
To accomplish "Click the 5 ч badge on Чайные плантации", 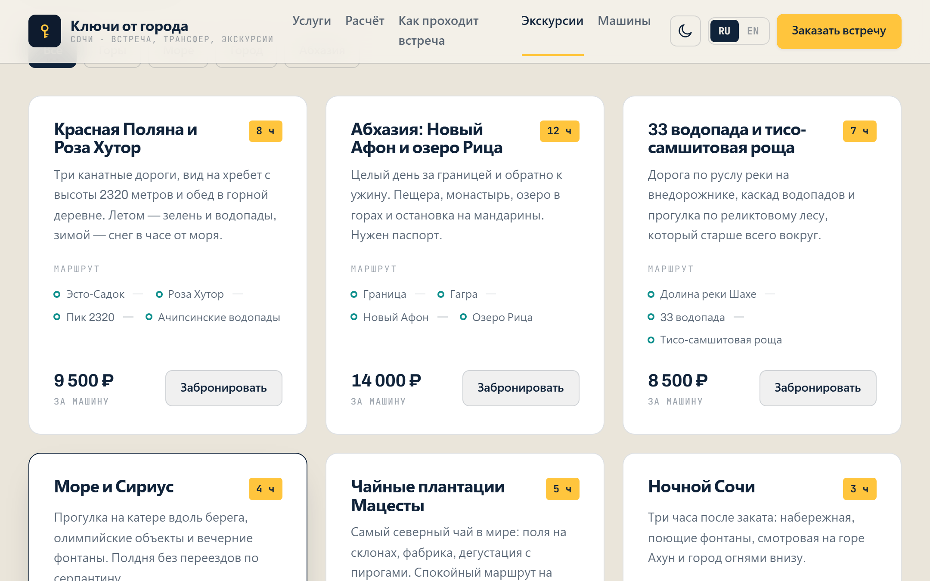I will [x=562, y=489].
